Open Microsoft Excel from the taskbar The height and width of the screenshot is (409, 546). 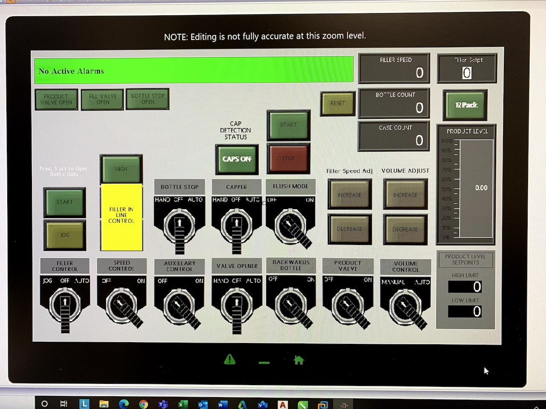183,404
